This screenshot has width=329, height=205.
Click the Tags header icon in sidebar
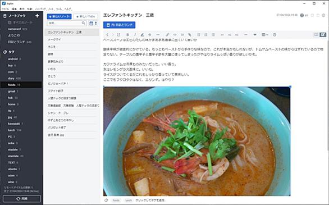[5, 52]
